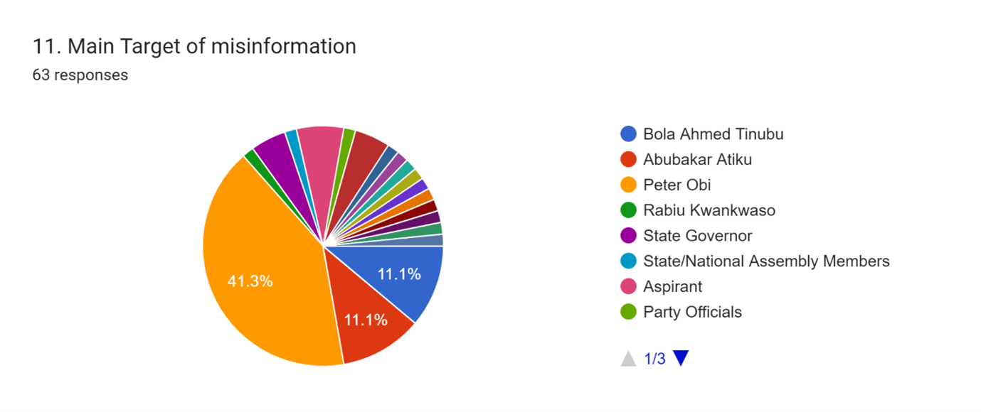Image resolution: width=981 pixels, height=412 pixels.
Task: Click the pink Aspirant legend dot
Action: [x=628, y=287]
